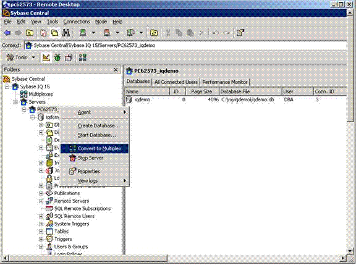Click the chart Performance icon in second toolbar
The width and height of the screenshot is (356, 265).
click(x=46, y=57)
